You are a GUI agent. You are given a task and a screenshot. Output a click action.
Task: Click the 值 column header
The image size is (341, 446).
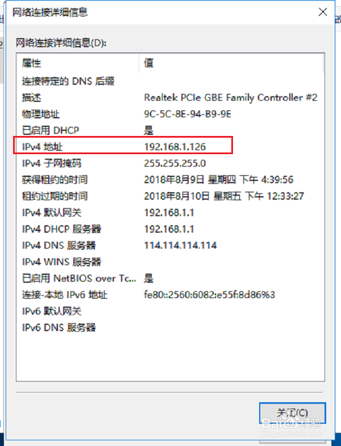tap(231, 63)
